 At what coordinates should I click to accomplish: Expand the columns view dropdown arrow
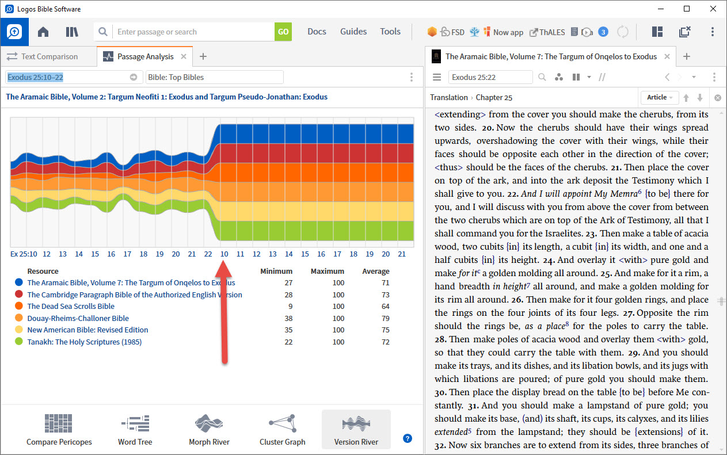(x=589, y=77)
